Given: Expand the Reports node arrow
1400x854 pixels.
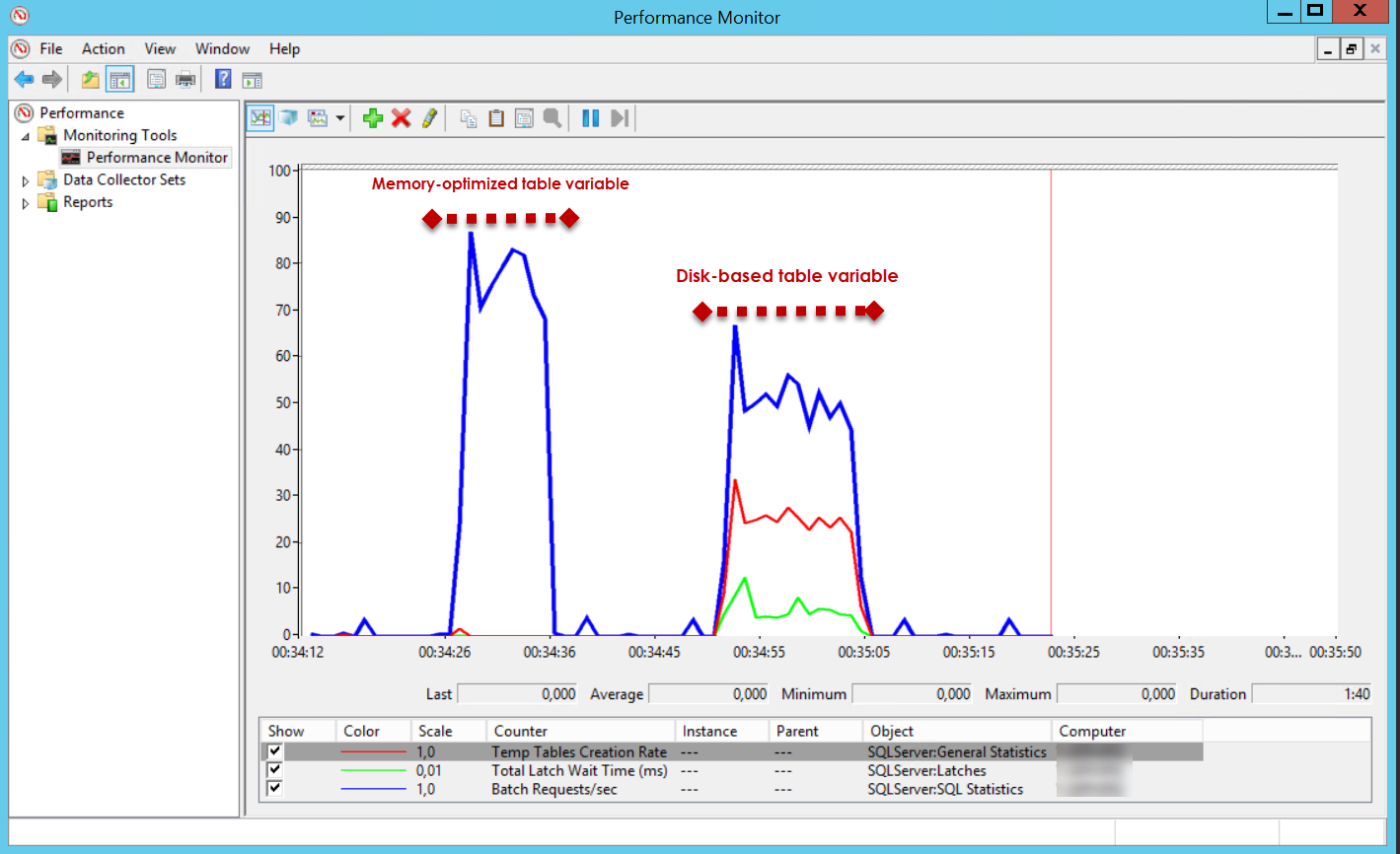Looking at the screenshot, I should [26, 203].
